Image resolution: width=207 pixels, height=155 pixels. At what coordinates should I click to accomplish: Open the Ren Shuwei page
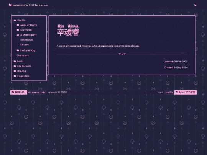[26, 40]
